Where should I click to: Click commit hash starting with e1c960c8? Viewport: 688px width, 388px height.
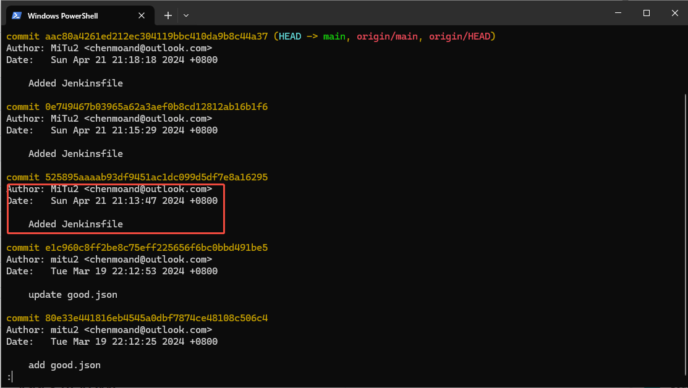click(156, 248)
